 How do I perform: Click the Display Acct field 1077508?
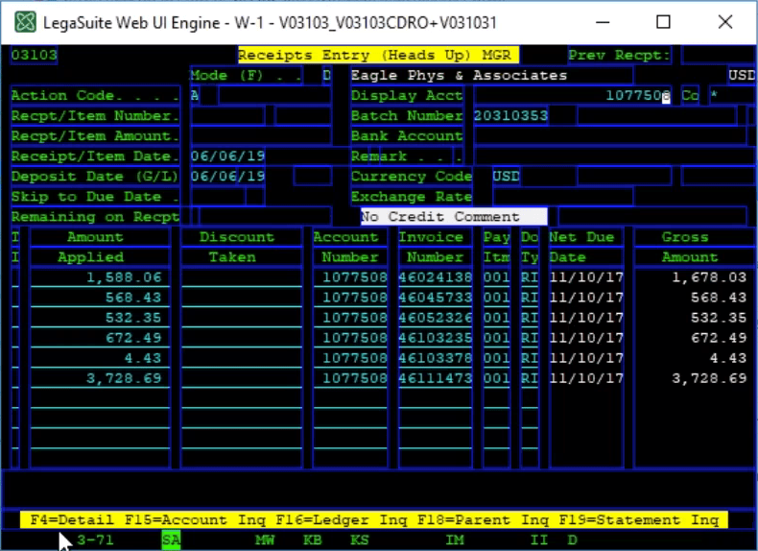[x=573, y=95]
